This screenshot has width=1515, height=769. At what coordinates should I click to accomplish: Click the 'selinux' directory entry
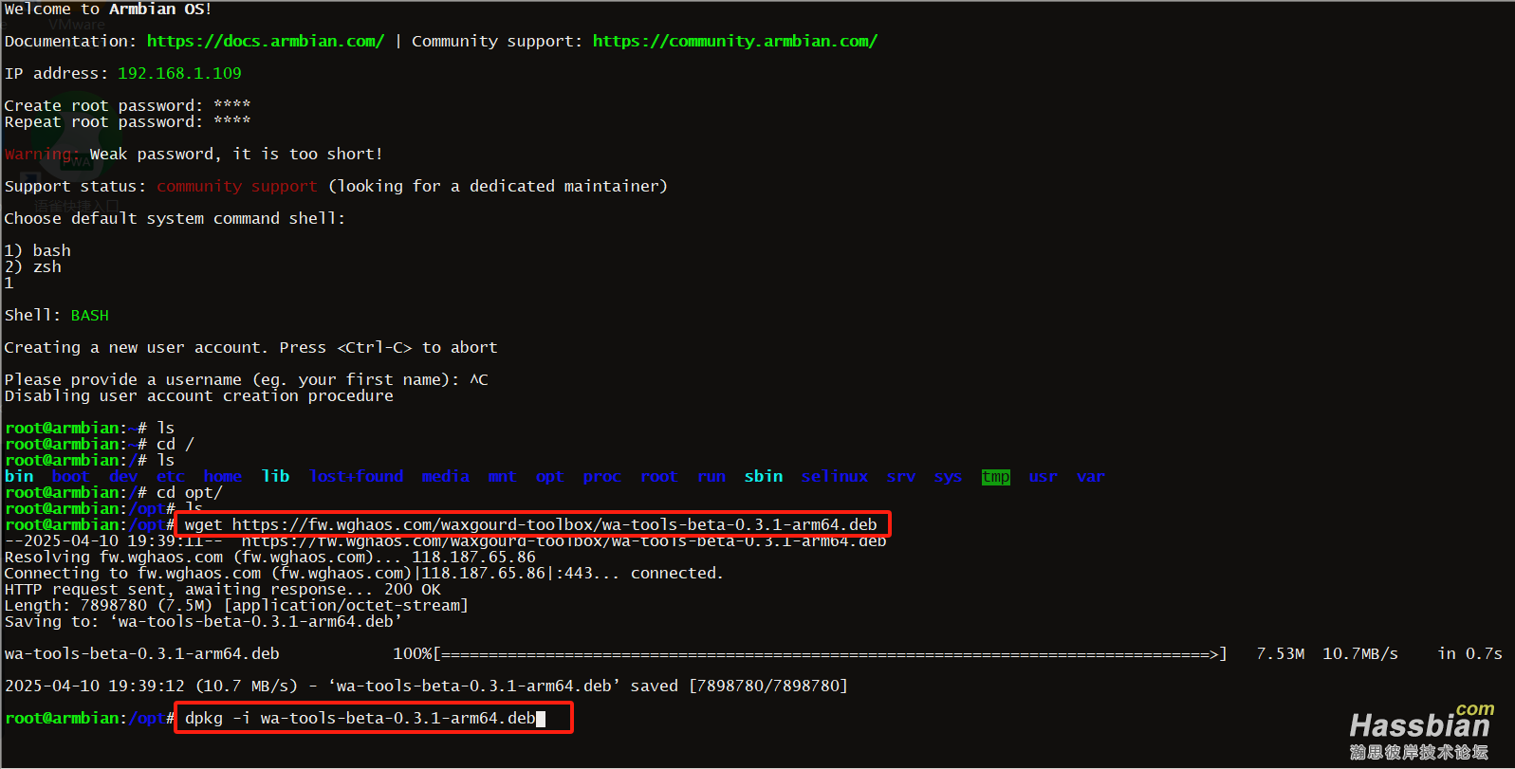(x=835, y=476)
